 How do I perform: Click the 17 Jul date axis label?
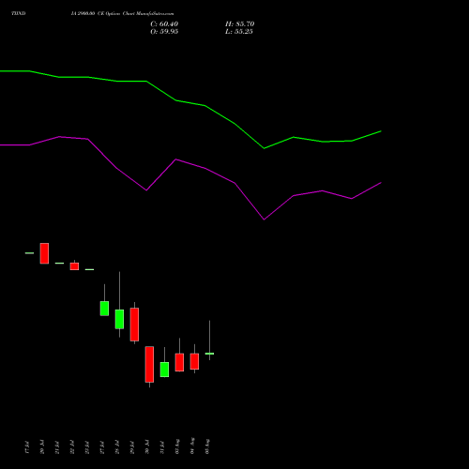tap(27, 447)
